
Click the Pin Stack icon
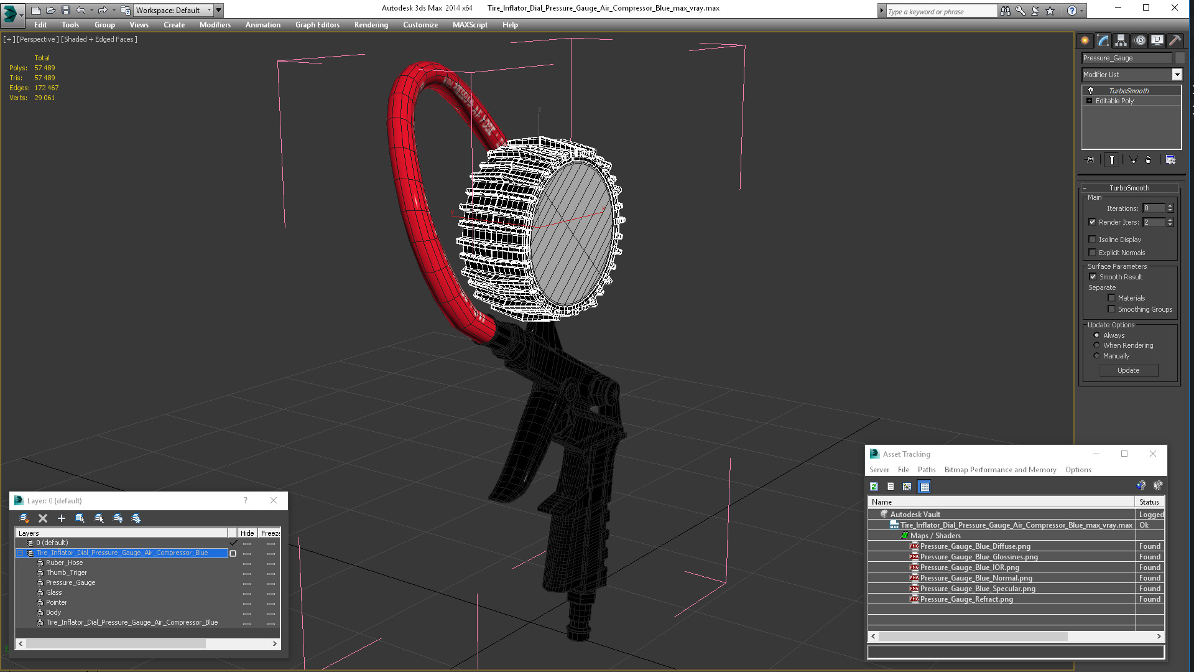coord(1090,160)
